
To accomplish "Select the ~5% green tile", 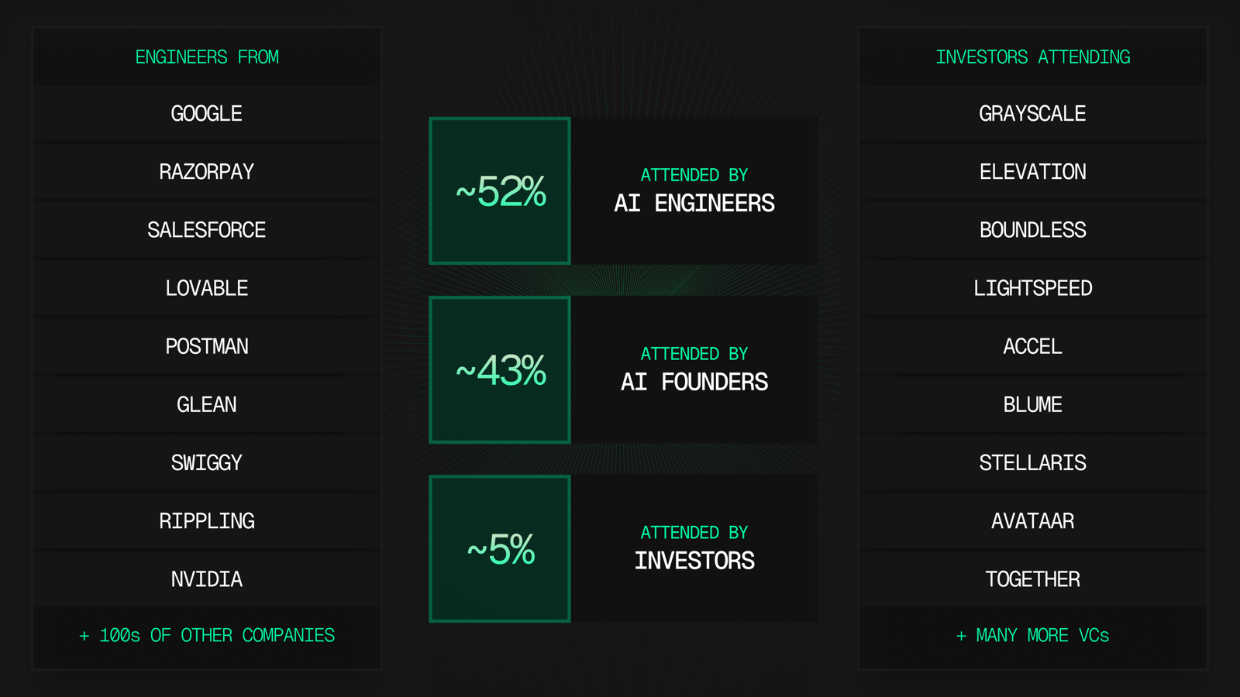I will pyautogui.click(x=500, y=549).
